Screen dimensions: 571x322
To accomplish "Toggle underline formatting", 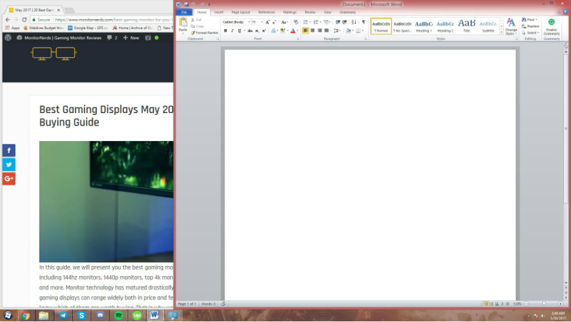I will 239,30.
